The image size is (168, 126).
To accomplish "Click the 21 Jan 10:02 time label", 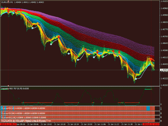I will click(46, 124).
